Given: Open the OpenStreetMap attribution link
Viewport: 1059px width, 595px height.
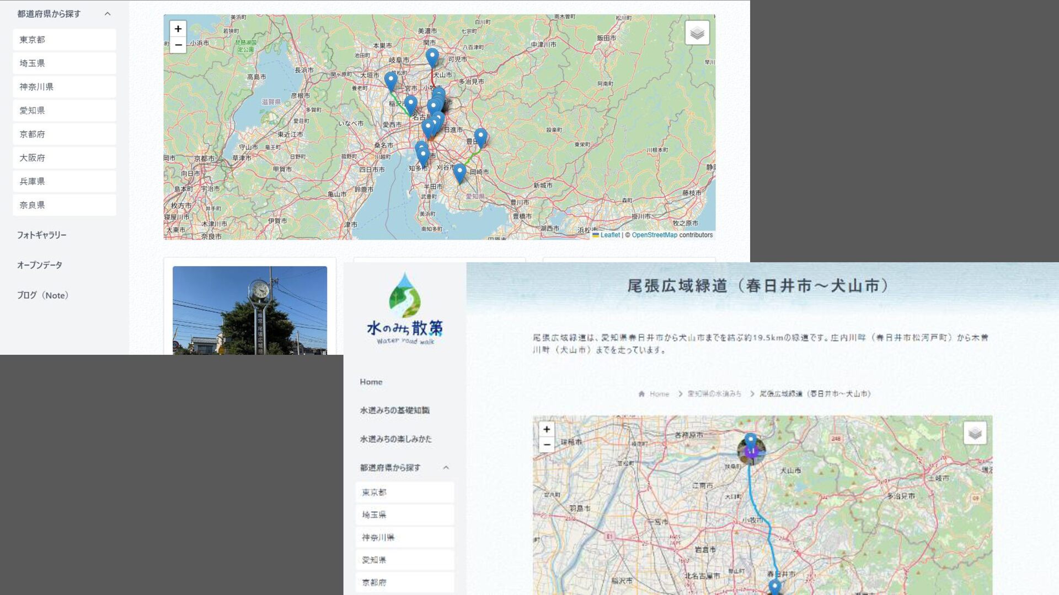Looking at the screenshot, I should [654, 235].
